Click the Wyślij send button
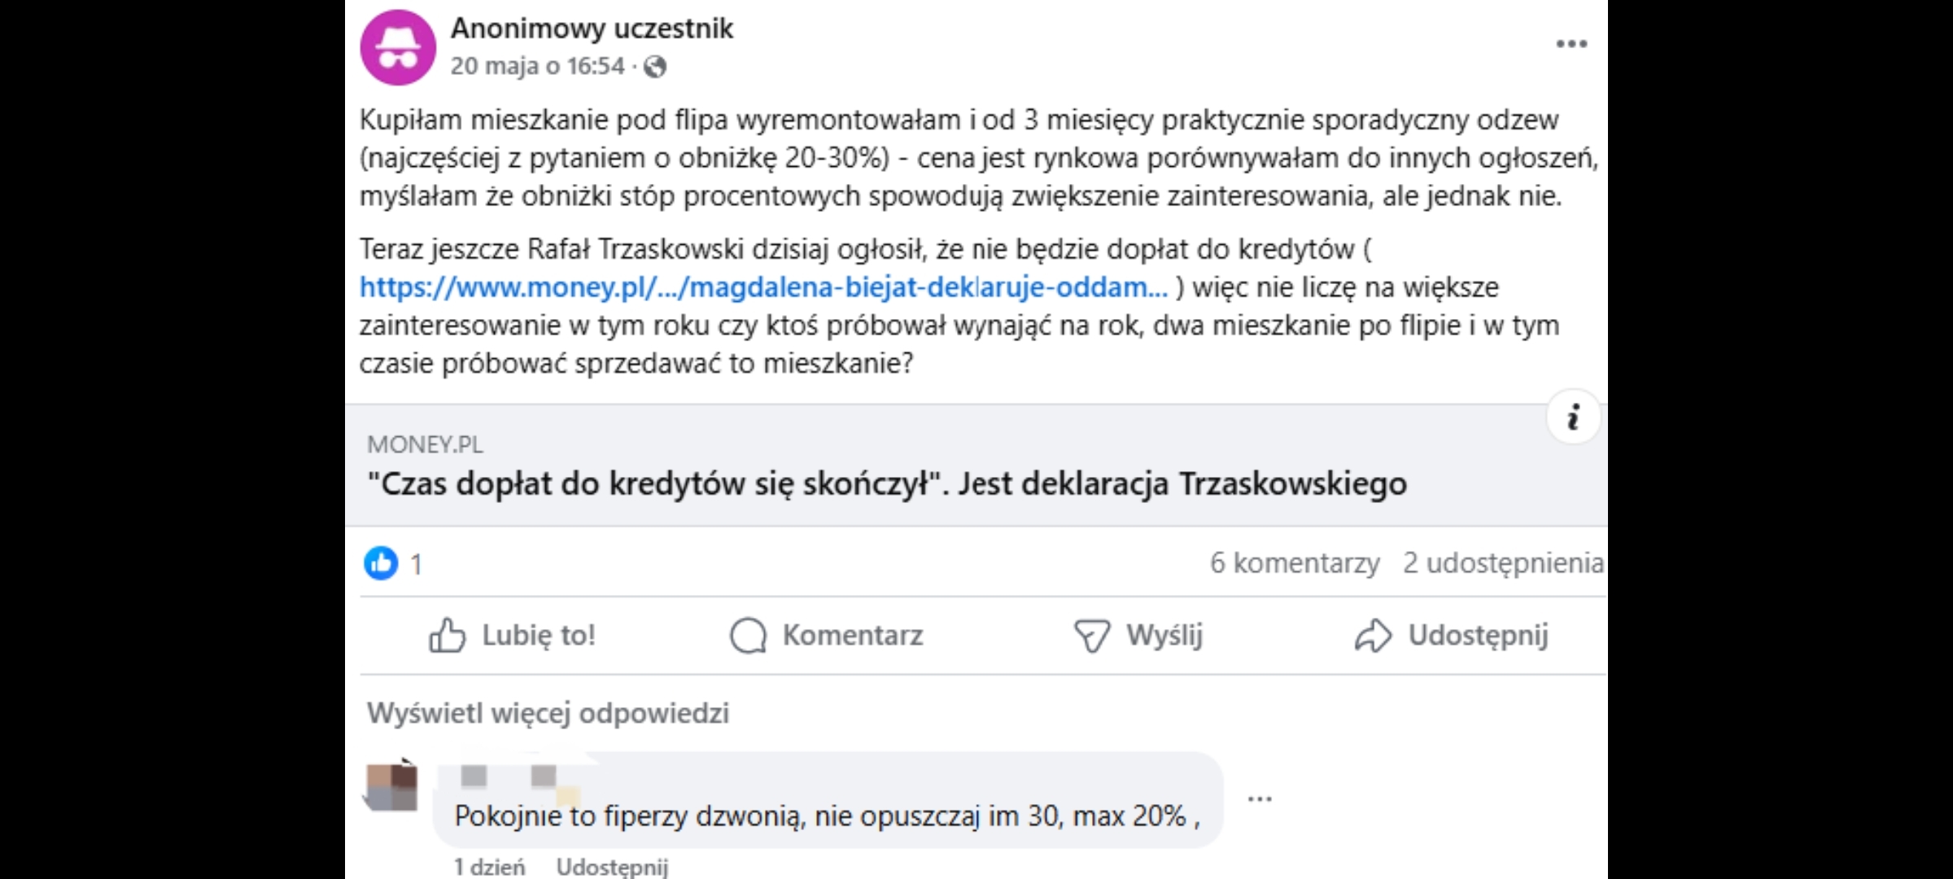 pyautogui.click(x=1138, y=636)
